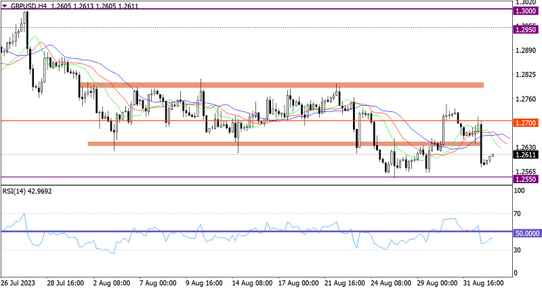
Task: Select the 1.2565 price scale value
Action: tap(526, 172)
